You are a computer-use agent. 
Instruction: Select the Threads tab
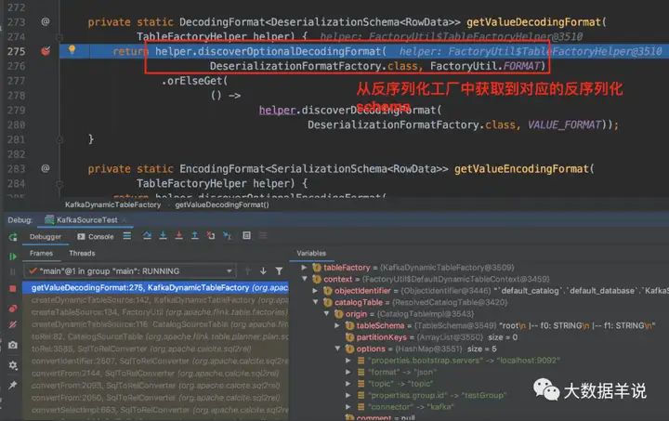[82, 254]
